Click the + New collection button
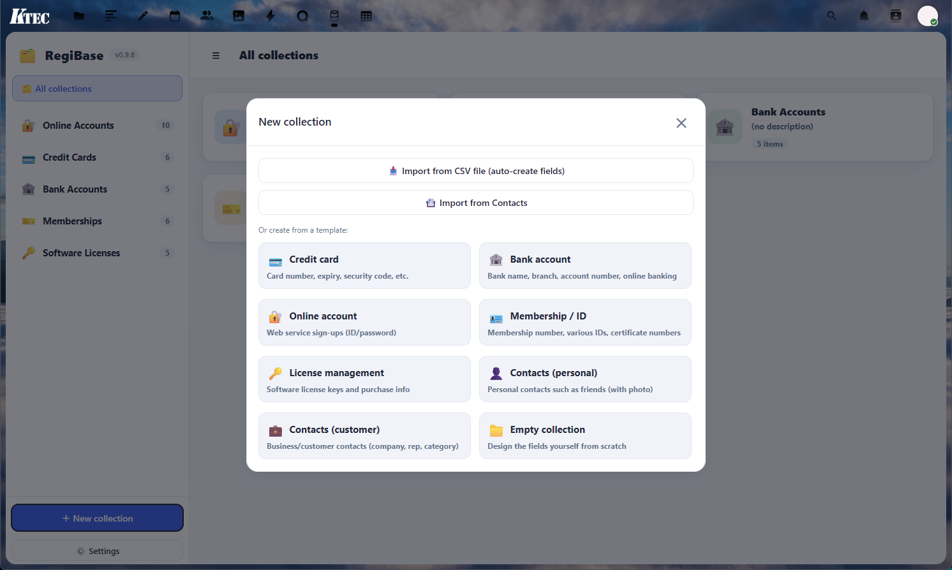The image size is (952, 570). point(97,518)
